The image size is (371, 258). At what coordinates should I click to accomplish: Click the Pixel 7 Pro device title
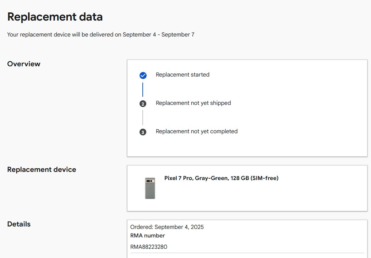coord(221,178)
